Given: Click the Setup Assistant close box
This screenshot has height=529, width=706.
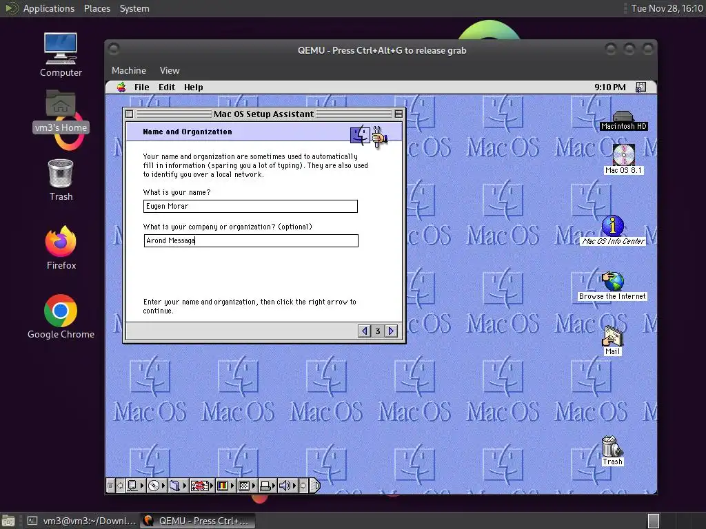Looking at the screenshot, I should 129,114.
